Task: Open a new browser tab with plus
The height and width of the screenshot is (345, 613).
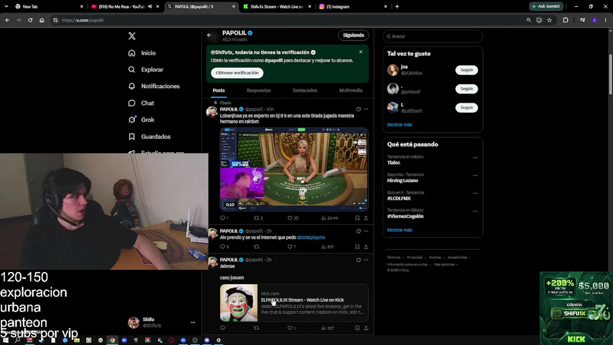Action: (397, 7)
